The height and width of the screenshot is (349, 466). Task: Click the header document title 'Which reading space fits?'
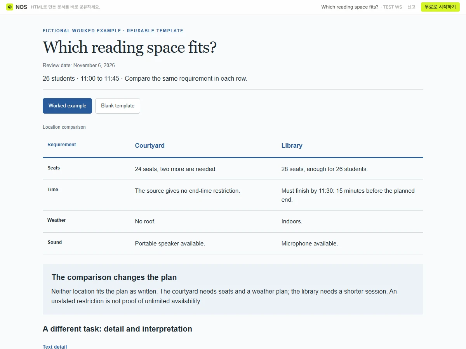349,7
